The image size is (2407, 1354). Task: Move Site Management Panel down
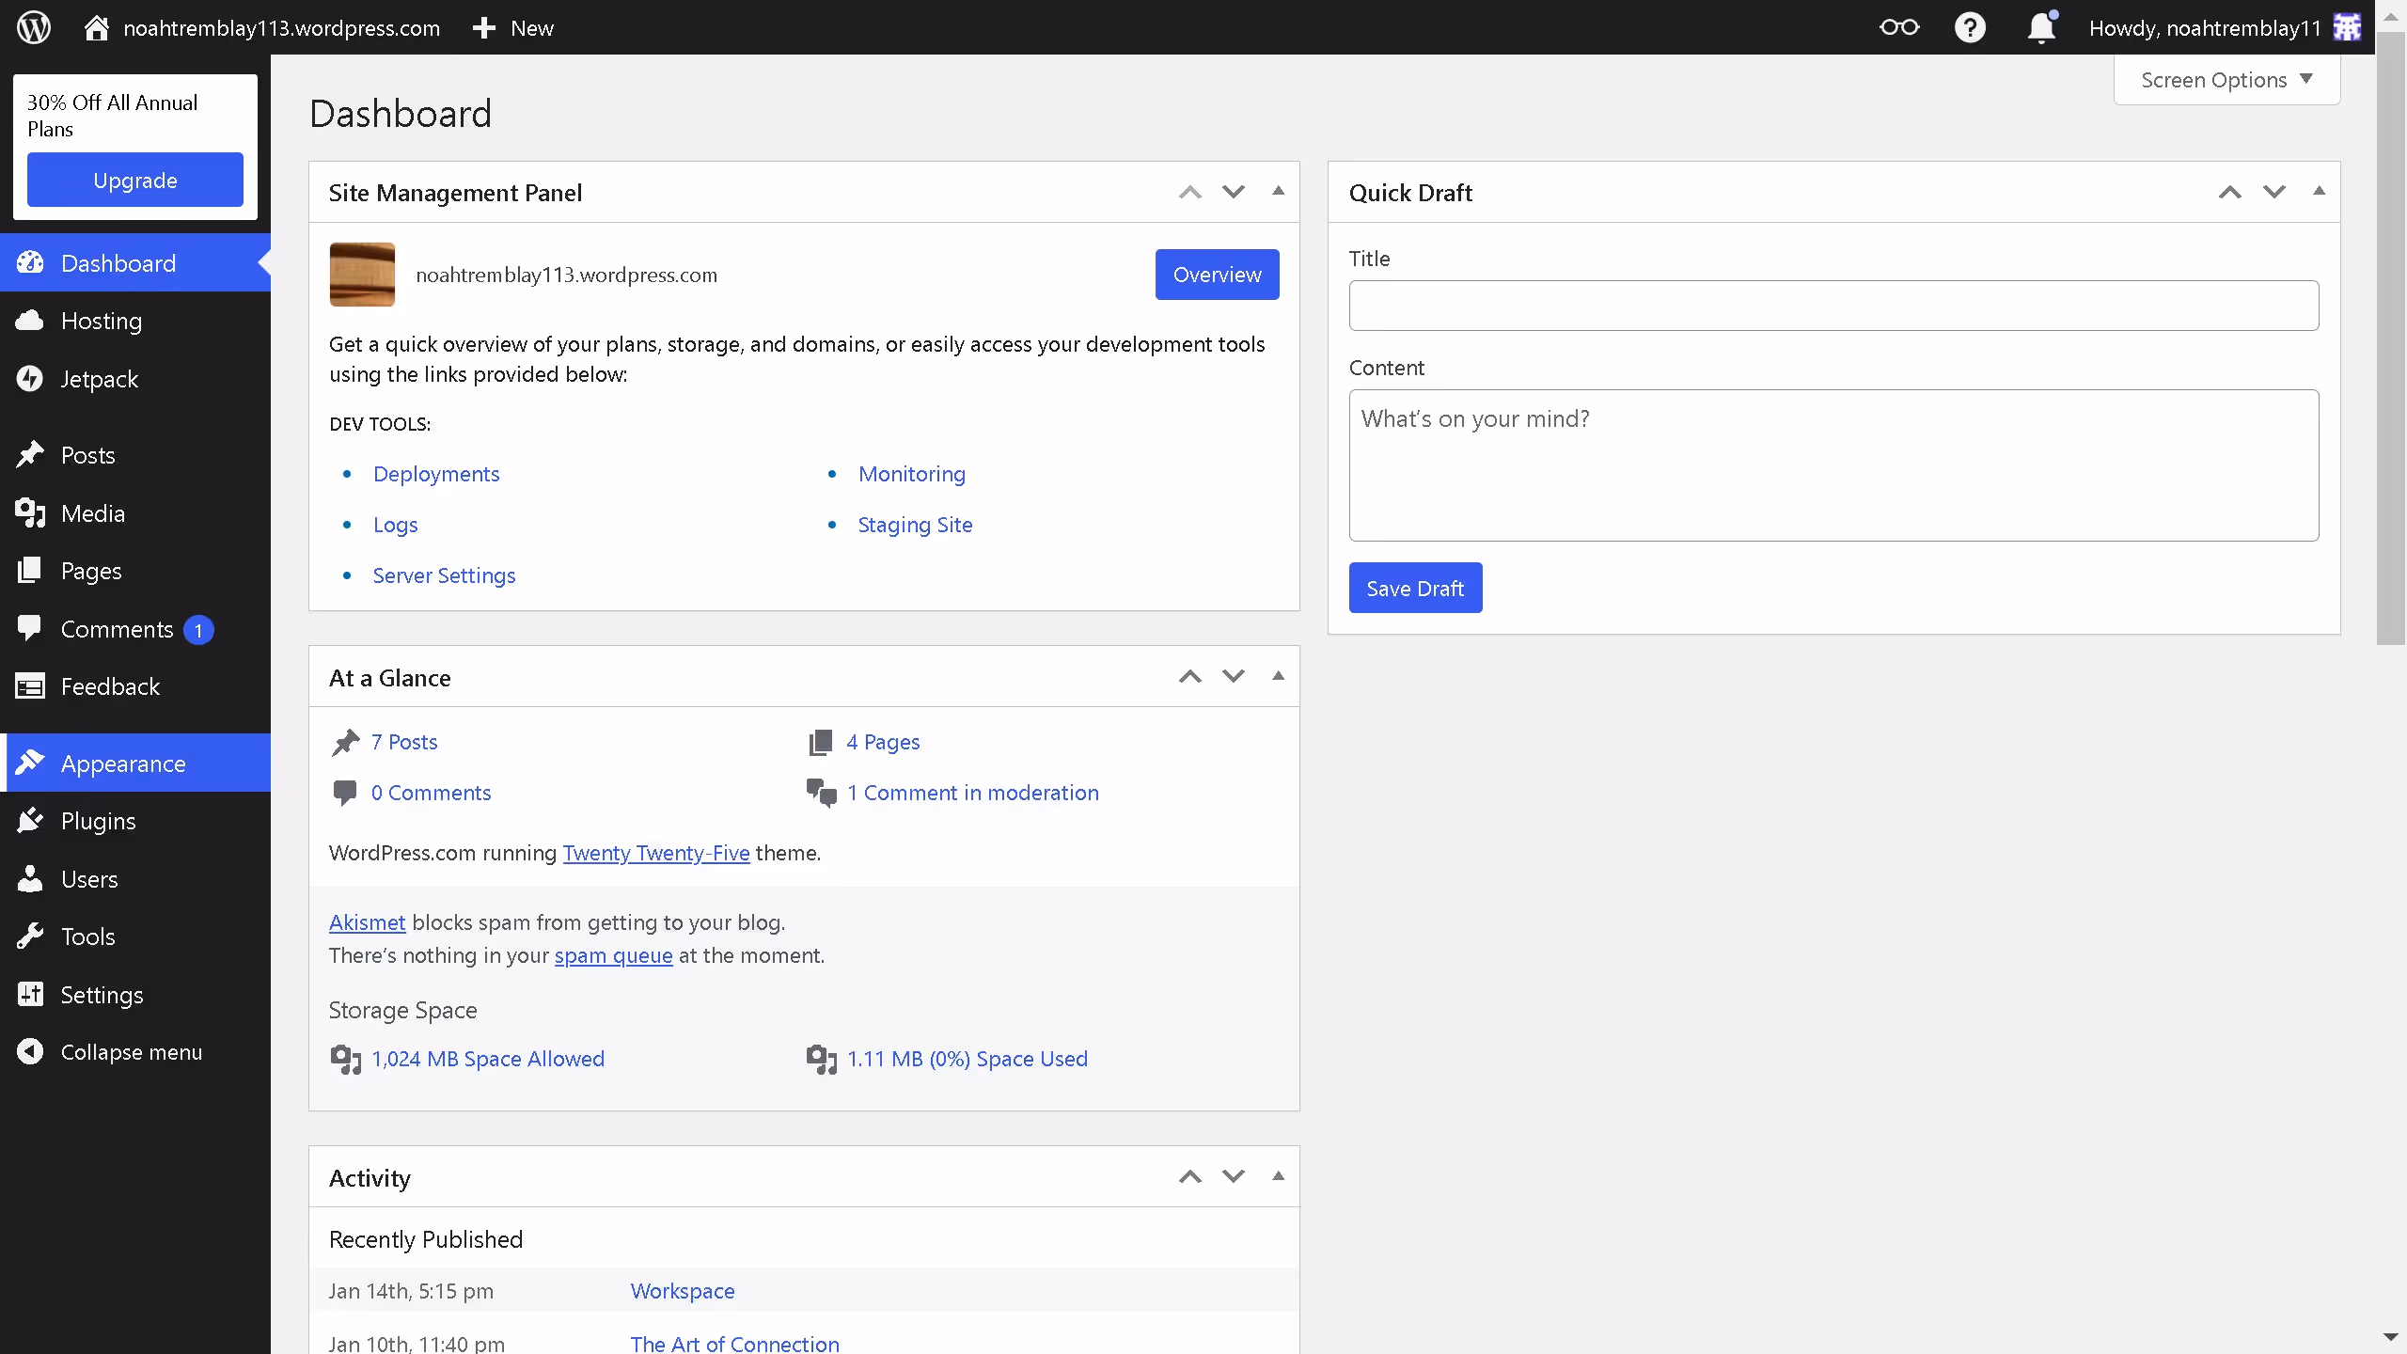point(1233,192)
